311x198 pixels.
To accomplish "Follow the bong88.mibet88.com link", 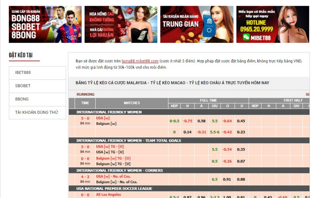I will pyautogui.click(x=140, y=61).
